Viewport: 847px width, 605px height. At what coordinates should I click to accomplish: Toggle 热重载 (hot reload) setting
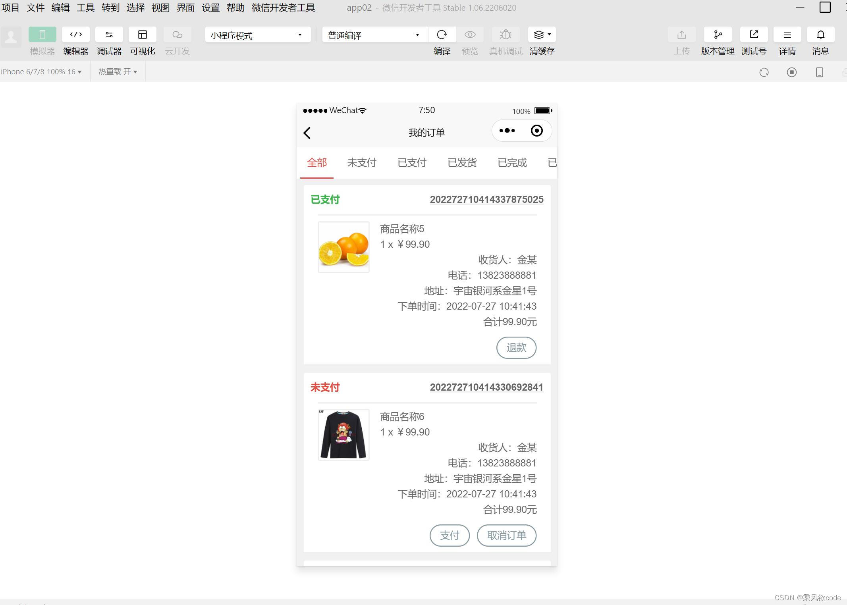117,71
